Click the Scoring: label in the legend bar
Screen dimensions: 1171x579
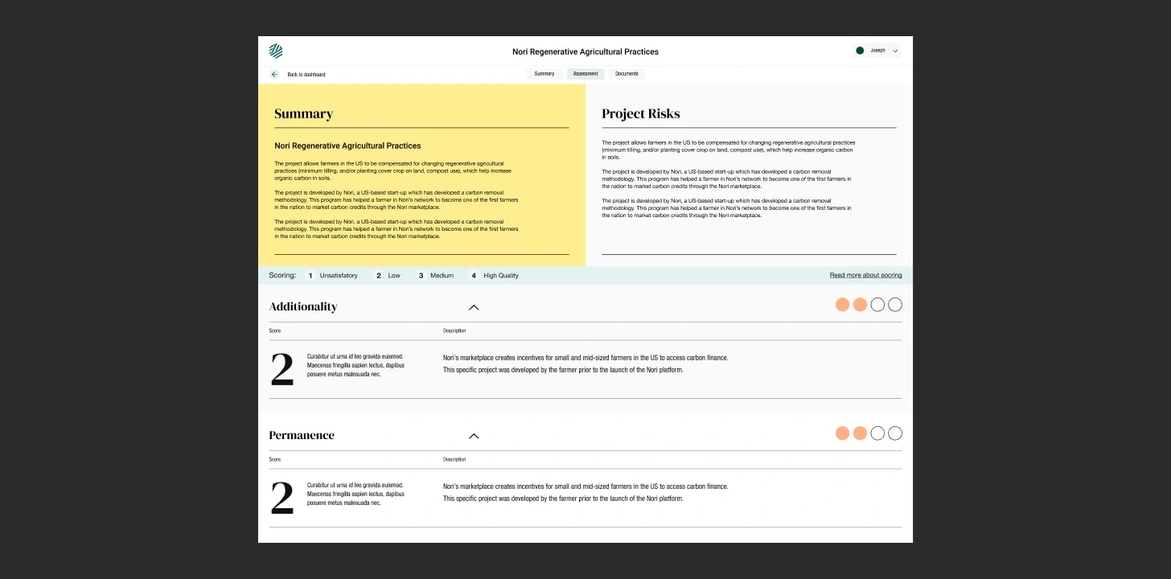pyautogui.click(x=282, y=275)
